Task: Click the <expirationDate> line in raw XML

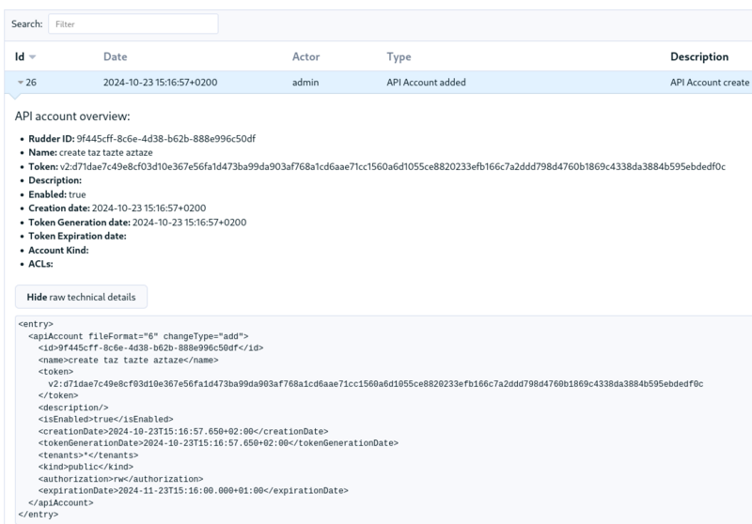Action: coord(194,491)
